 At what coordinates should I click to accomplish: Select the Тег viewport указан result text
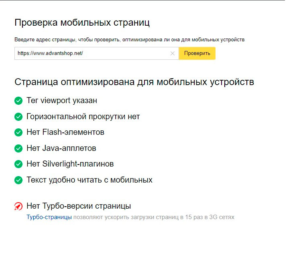coord(62,101)
